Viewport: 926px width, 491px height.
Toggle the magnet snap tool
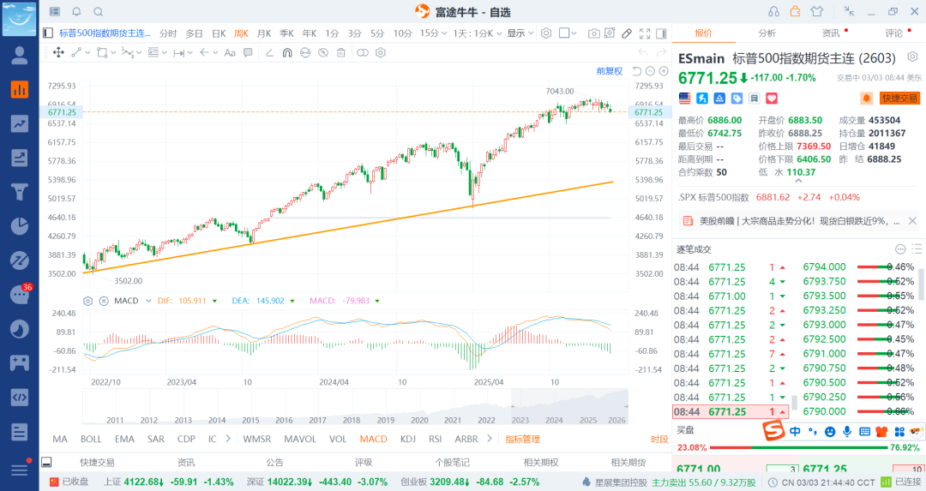(287, 52)
